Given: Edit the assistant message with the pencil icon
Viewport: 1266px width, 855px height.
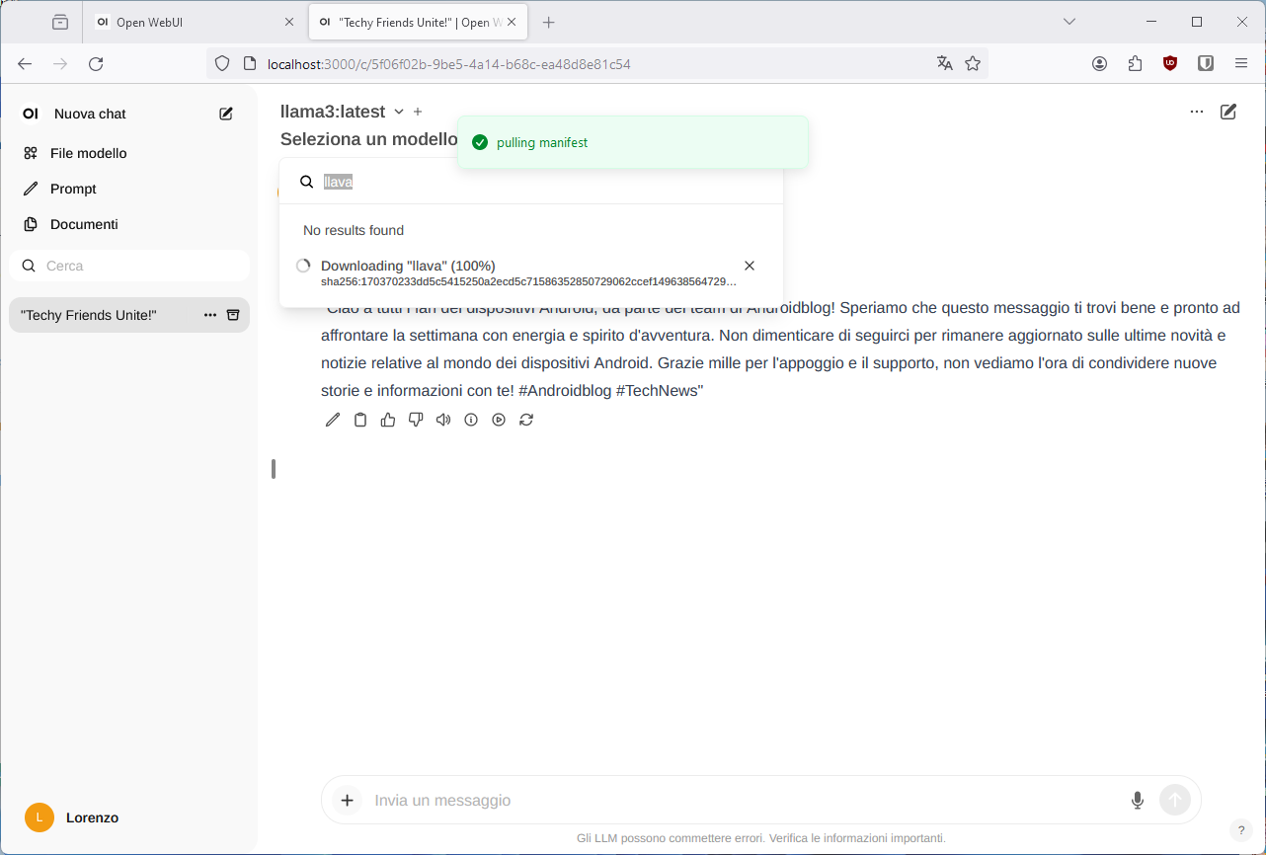Looking at the screenshot, I should pos(332,419).
